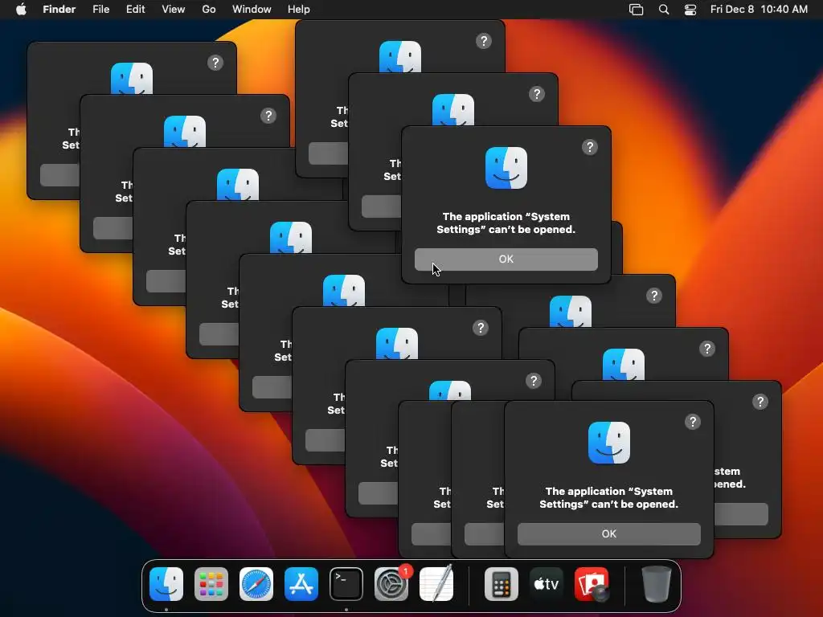Click the help button in the dialog beside the cursor
823x617 pixels.
pyautogui.click(x=589, y=148)
